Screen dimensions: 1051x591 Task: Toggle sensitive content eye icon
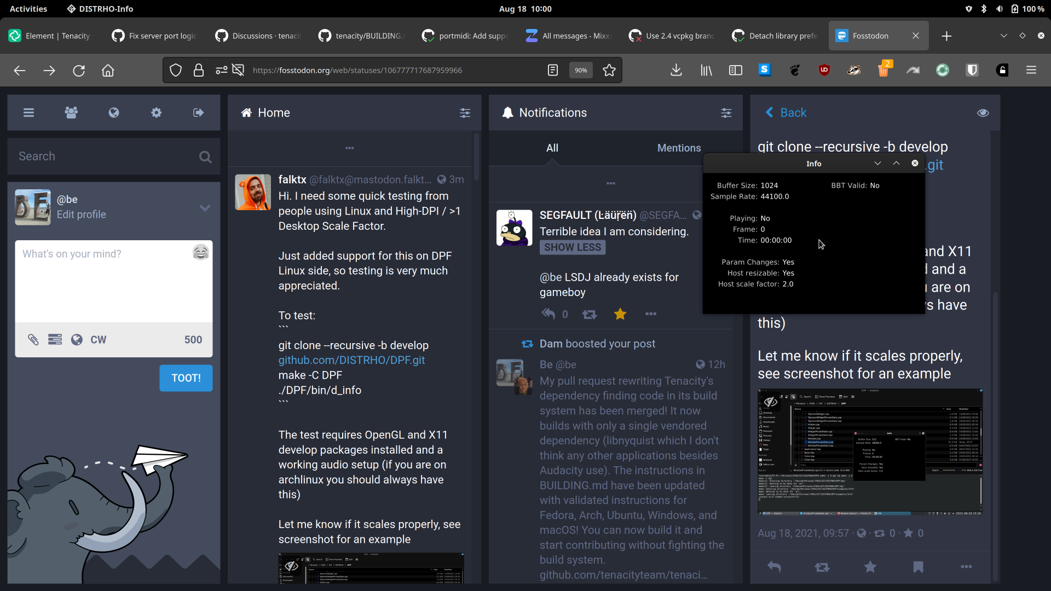tap(983, 113)
